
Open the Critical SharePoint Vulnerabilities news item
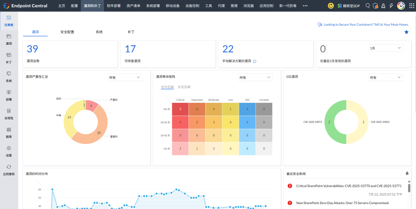point(349,186)
